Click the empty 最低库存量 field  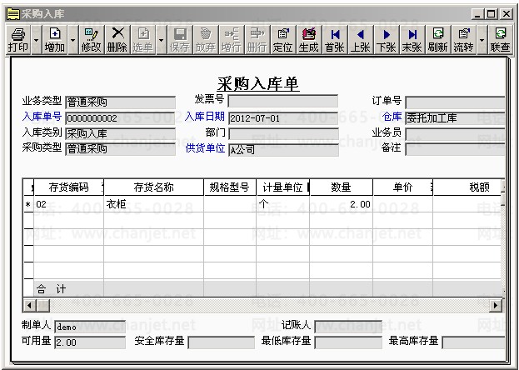click(348, 342)
